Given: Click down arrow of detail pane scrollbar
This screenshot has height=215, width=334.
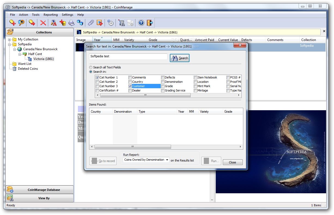Looking at the screenshot, I should tap(212, 200).
